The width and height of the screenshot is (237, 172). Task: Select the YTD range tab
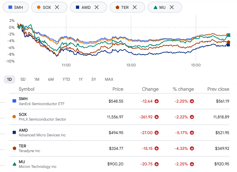point(66,79)
